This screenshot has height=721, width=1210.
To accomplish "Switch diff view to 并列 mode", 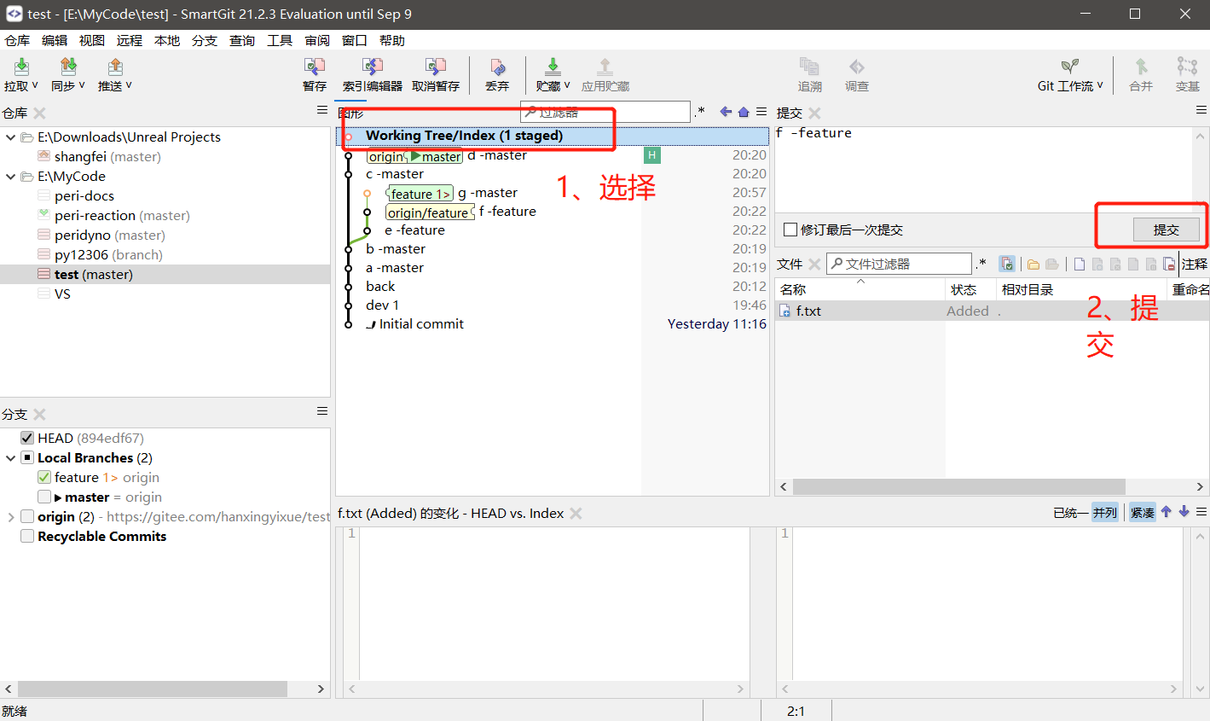I will 1105,512.
